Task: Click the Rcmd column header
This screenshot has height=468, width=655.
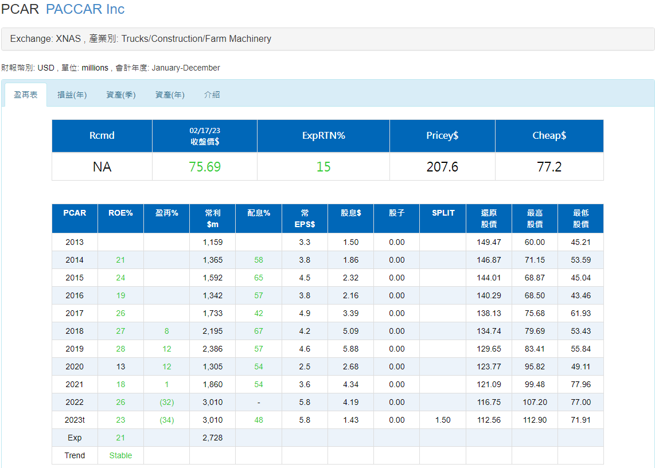Action: (102, 136)
